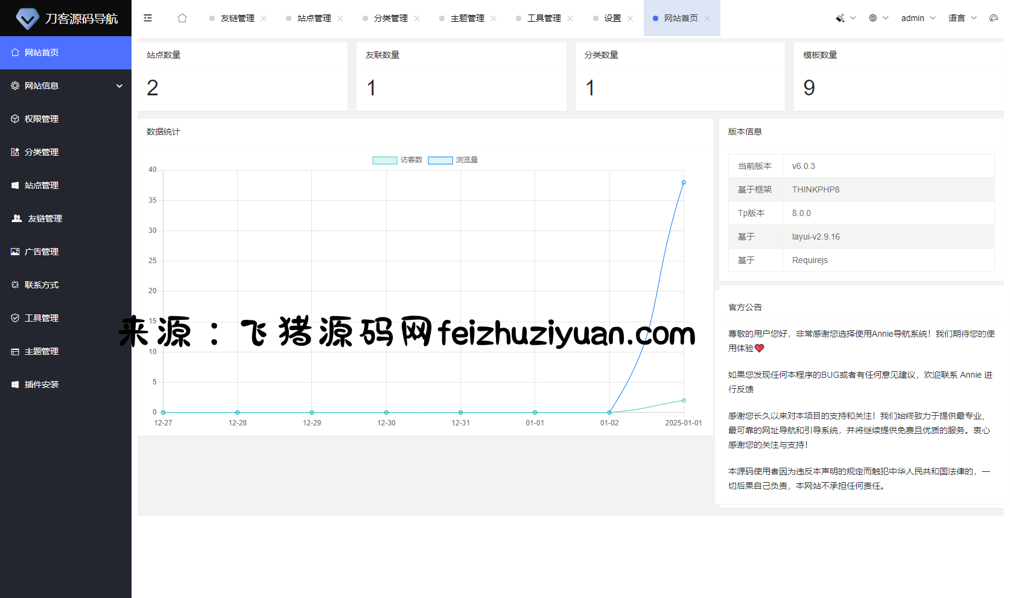1010x598 pixels.
Task: Go to 网站首页 in sidebar
Action: coord(42,52)
